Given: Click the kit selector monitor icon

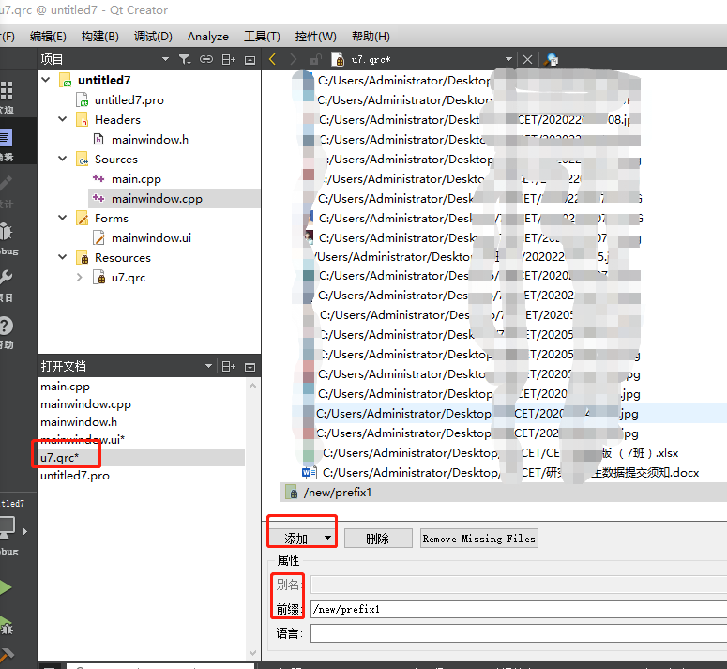Looking at the screenshot, I should coord(8,528).
